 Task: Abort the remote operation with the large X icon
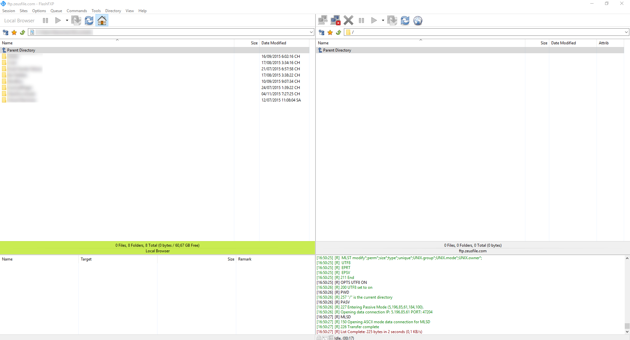348,20
